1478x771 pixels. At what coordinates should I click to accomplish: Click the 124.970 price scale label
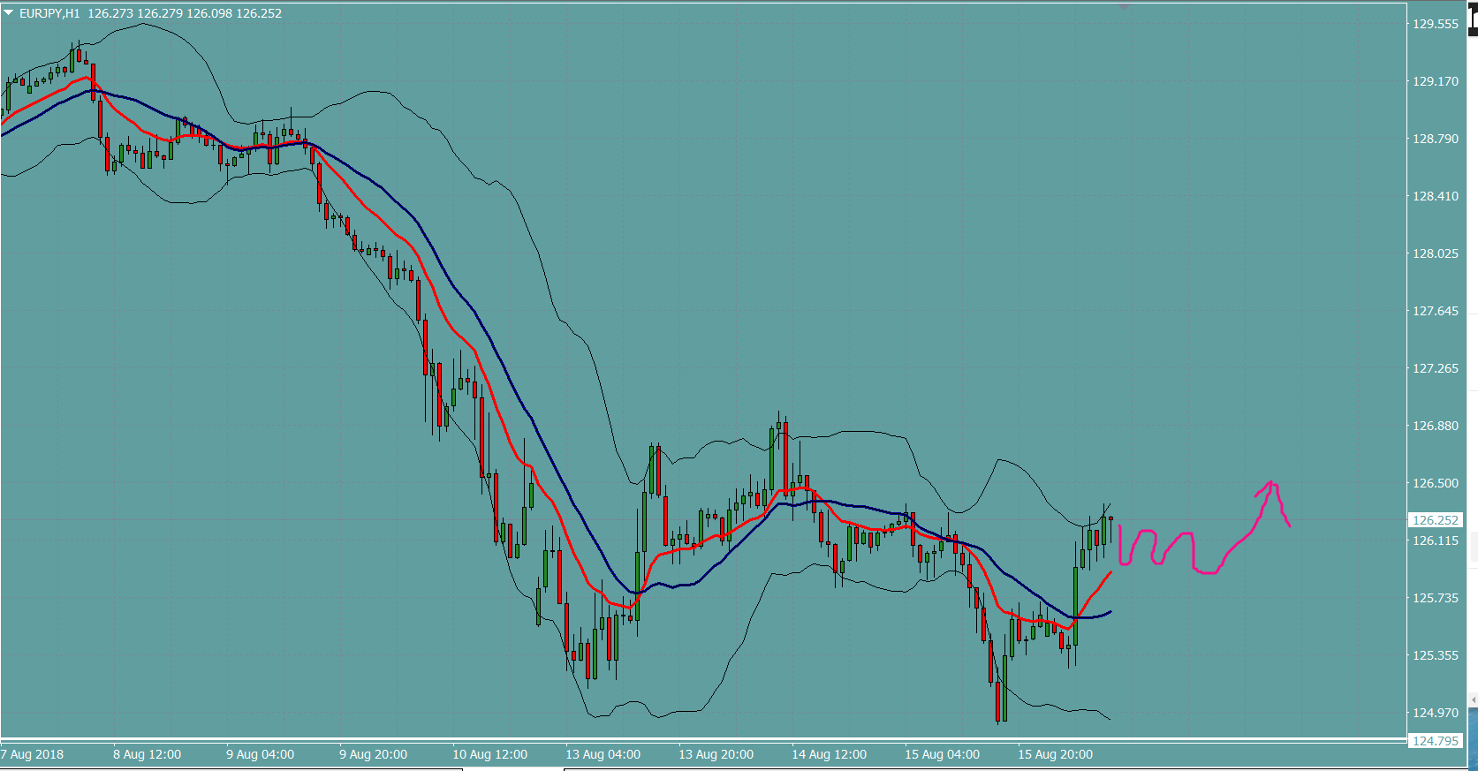(x=1435, y=713)
